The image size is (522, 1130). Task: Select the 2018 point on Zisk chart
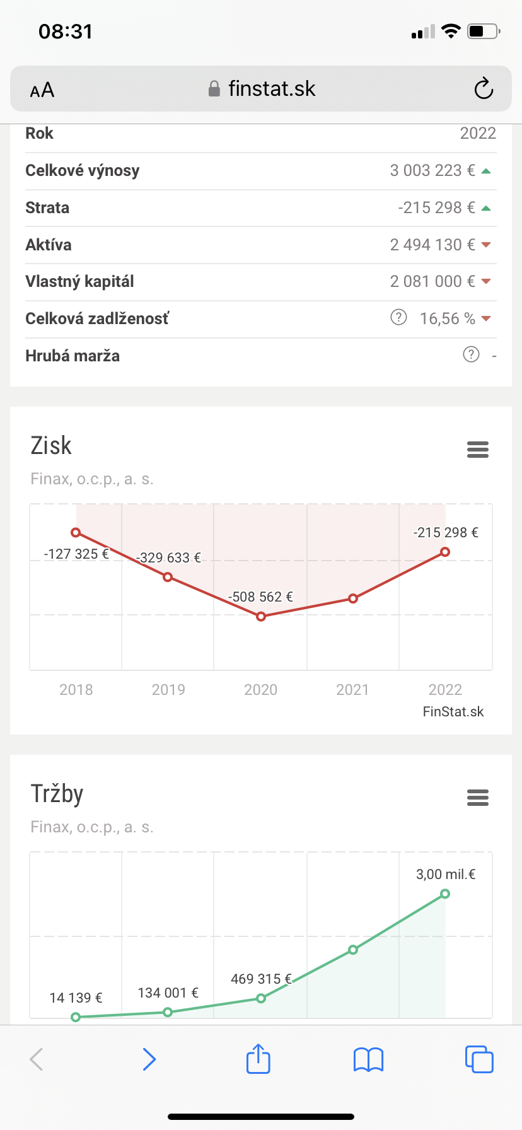click(76, 532)
